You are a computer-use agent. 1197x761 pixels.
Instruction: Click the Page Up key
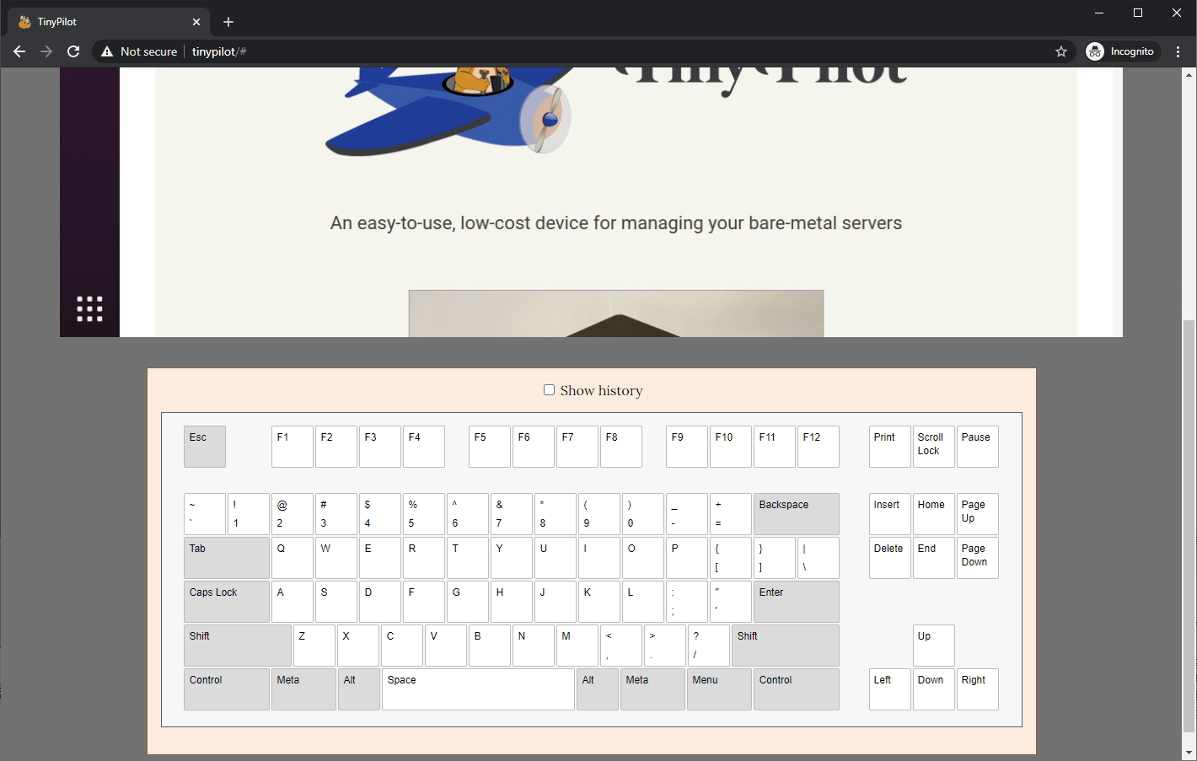(978, 514)
